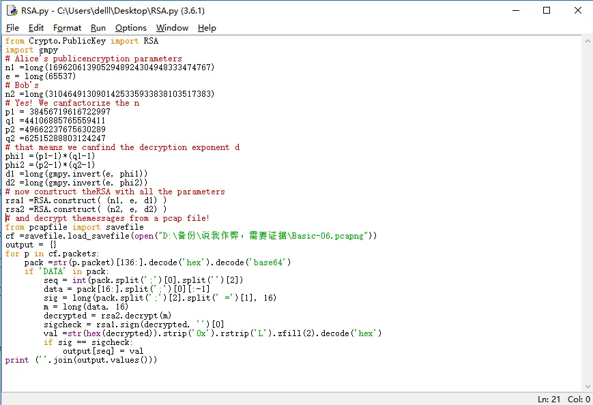Click the line 'import gmpy'
Screen dimensions: 593x405
(32, 50)
